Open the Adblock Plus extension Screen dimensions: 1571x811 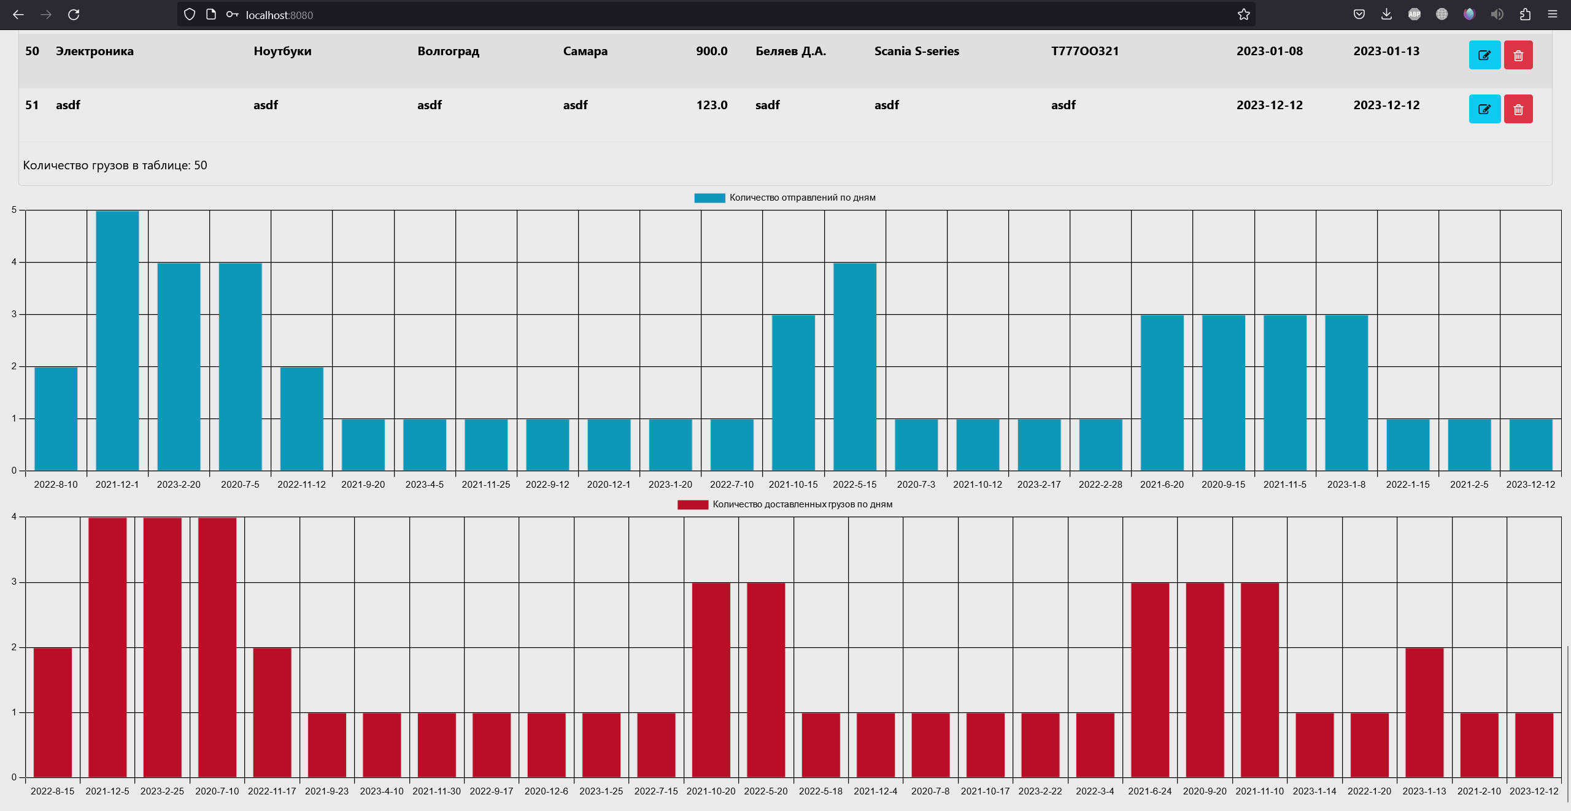pyautogui.click(x=1414, y=14)
